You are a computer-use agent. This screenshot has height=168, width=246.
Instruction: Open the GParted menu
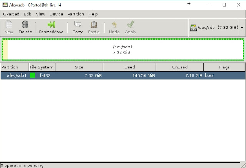click(11, 14)
